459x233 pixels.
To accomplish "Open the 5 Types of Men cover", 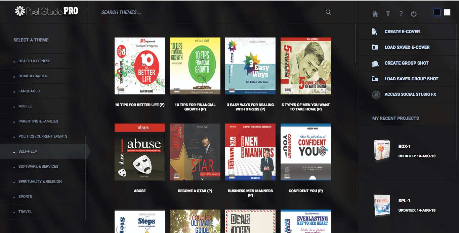I will click(x=306, y=66).
